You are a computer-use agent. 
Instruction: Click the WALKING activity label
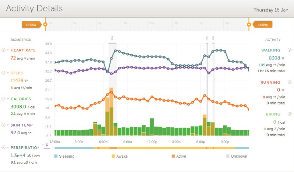[x=270, y=50]
